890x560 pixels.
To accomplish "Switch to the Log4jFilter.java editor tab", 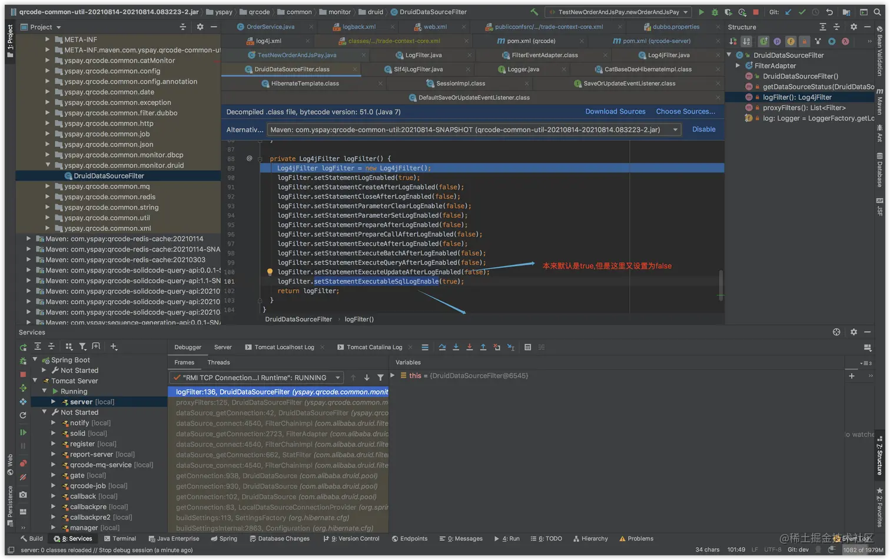I will (x=668, y=55).
